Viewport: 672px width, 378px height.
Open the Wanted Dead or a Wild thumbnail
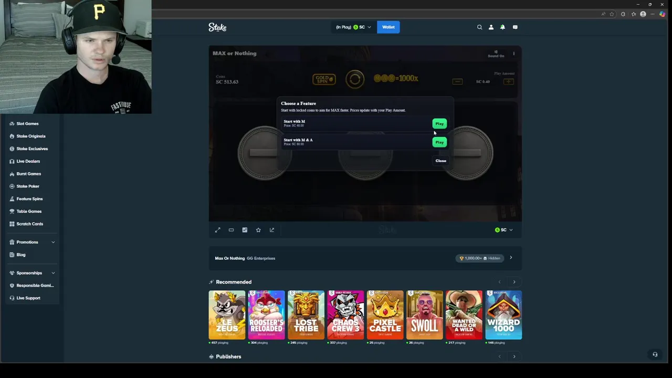point(464,315)
